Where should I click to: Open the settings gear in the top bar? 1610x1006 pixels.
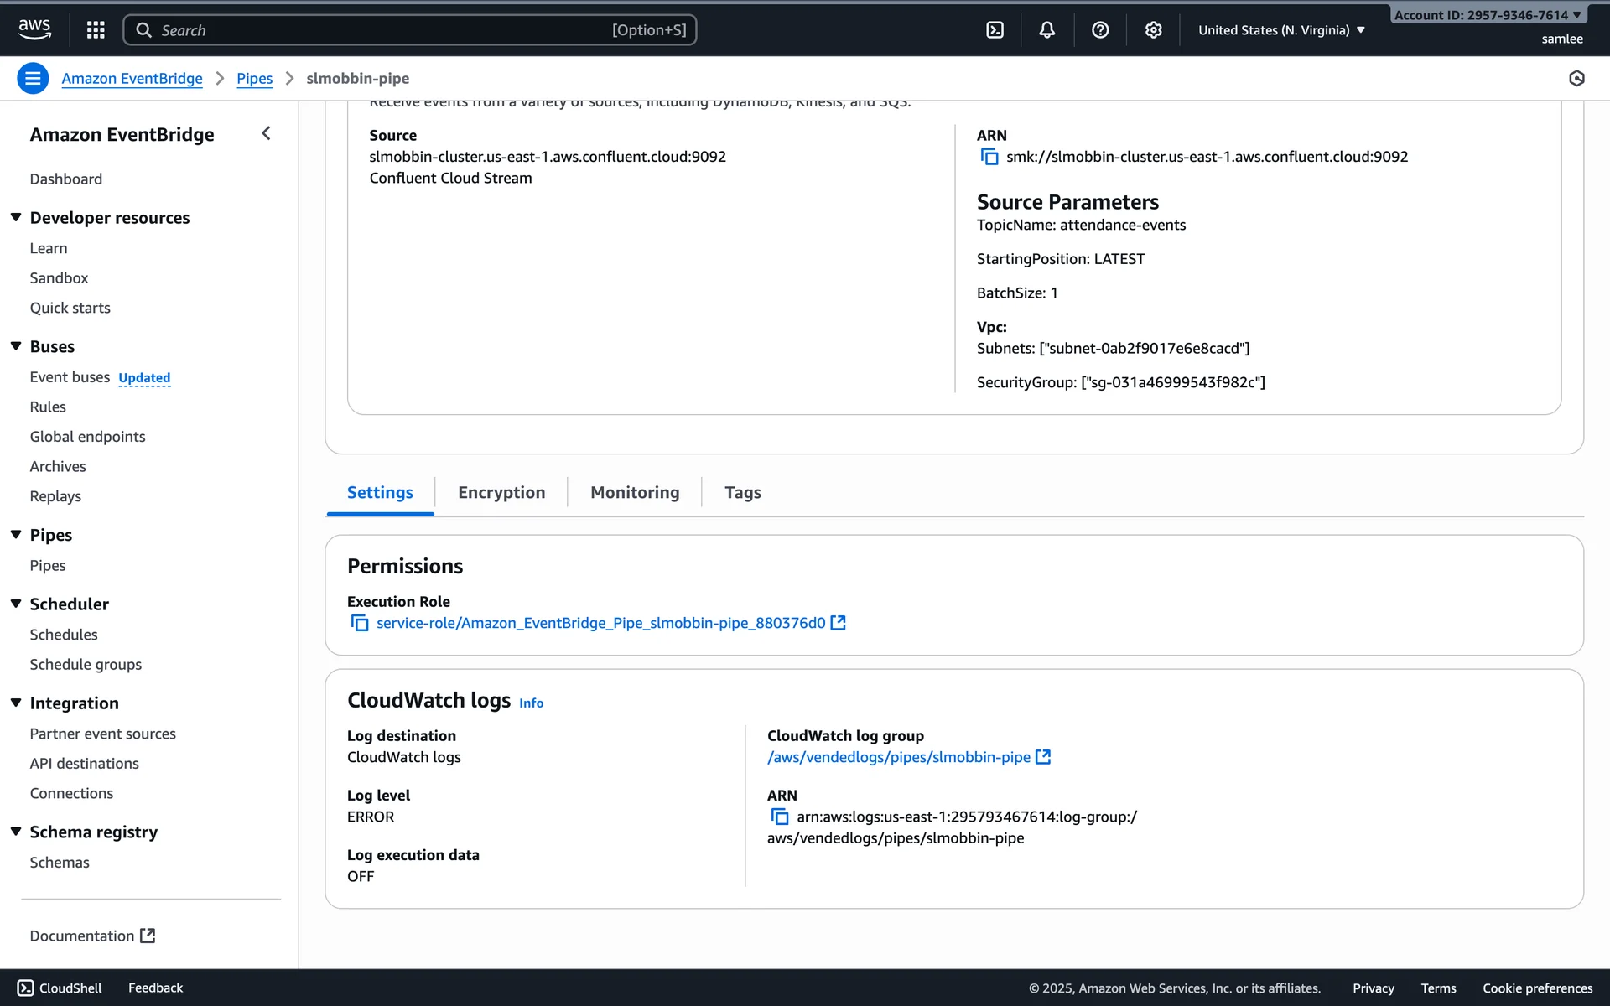[x=1153, y=30]
